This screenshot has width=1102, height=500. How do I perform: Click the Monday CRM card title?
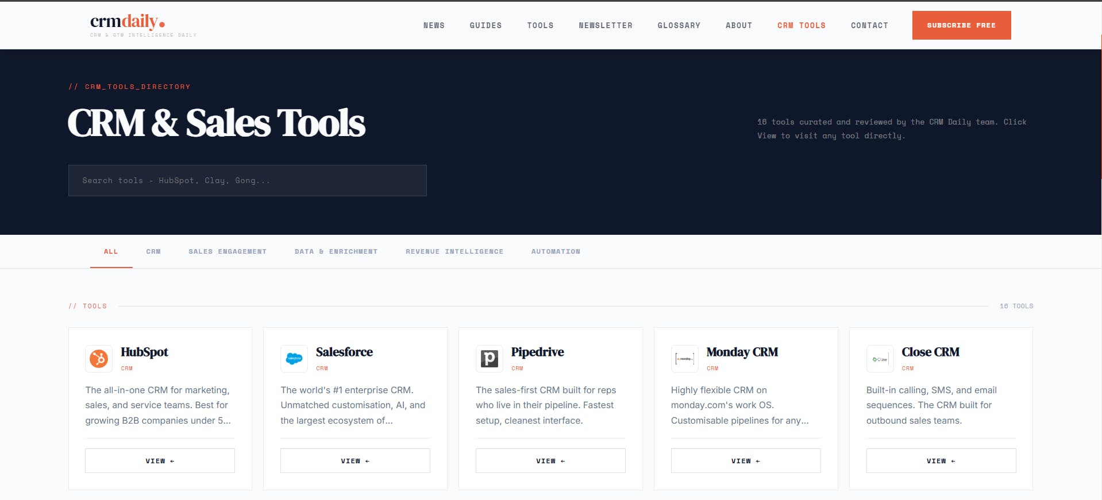(742, 352)
